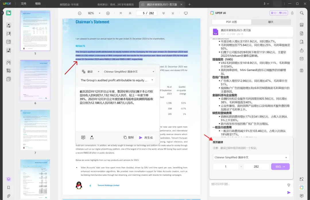The height and width of the screenshot is (200, 310).
Task: Click the highlighter icon in translation popup
Action: click(x=92, y=138)
